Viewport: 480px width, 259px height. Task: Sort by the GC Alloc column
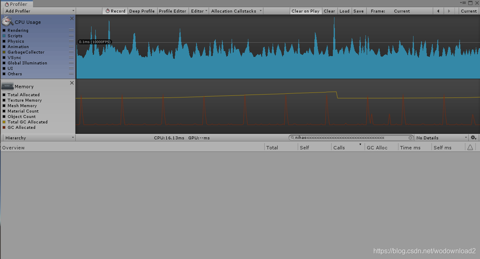(x=381, y=147)
